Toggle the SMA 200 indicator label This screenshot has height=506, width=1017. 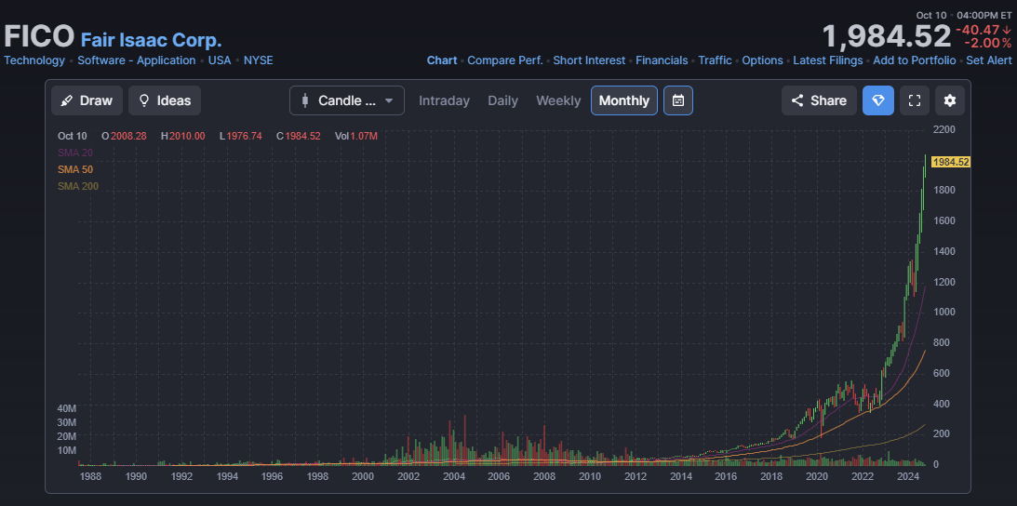(x=78, y=187)
